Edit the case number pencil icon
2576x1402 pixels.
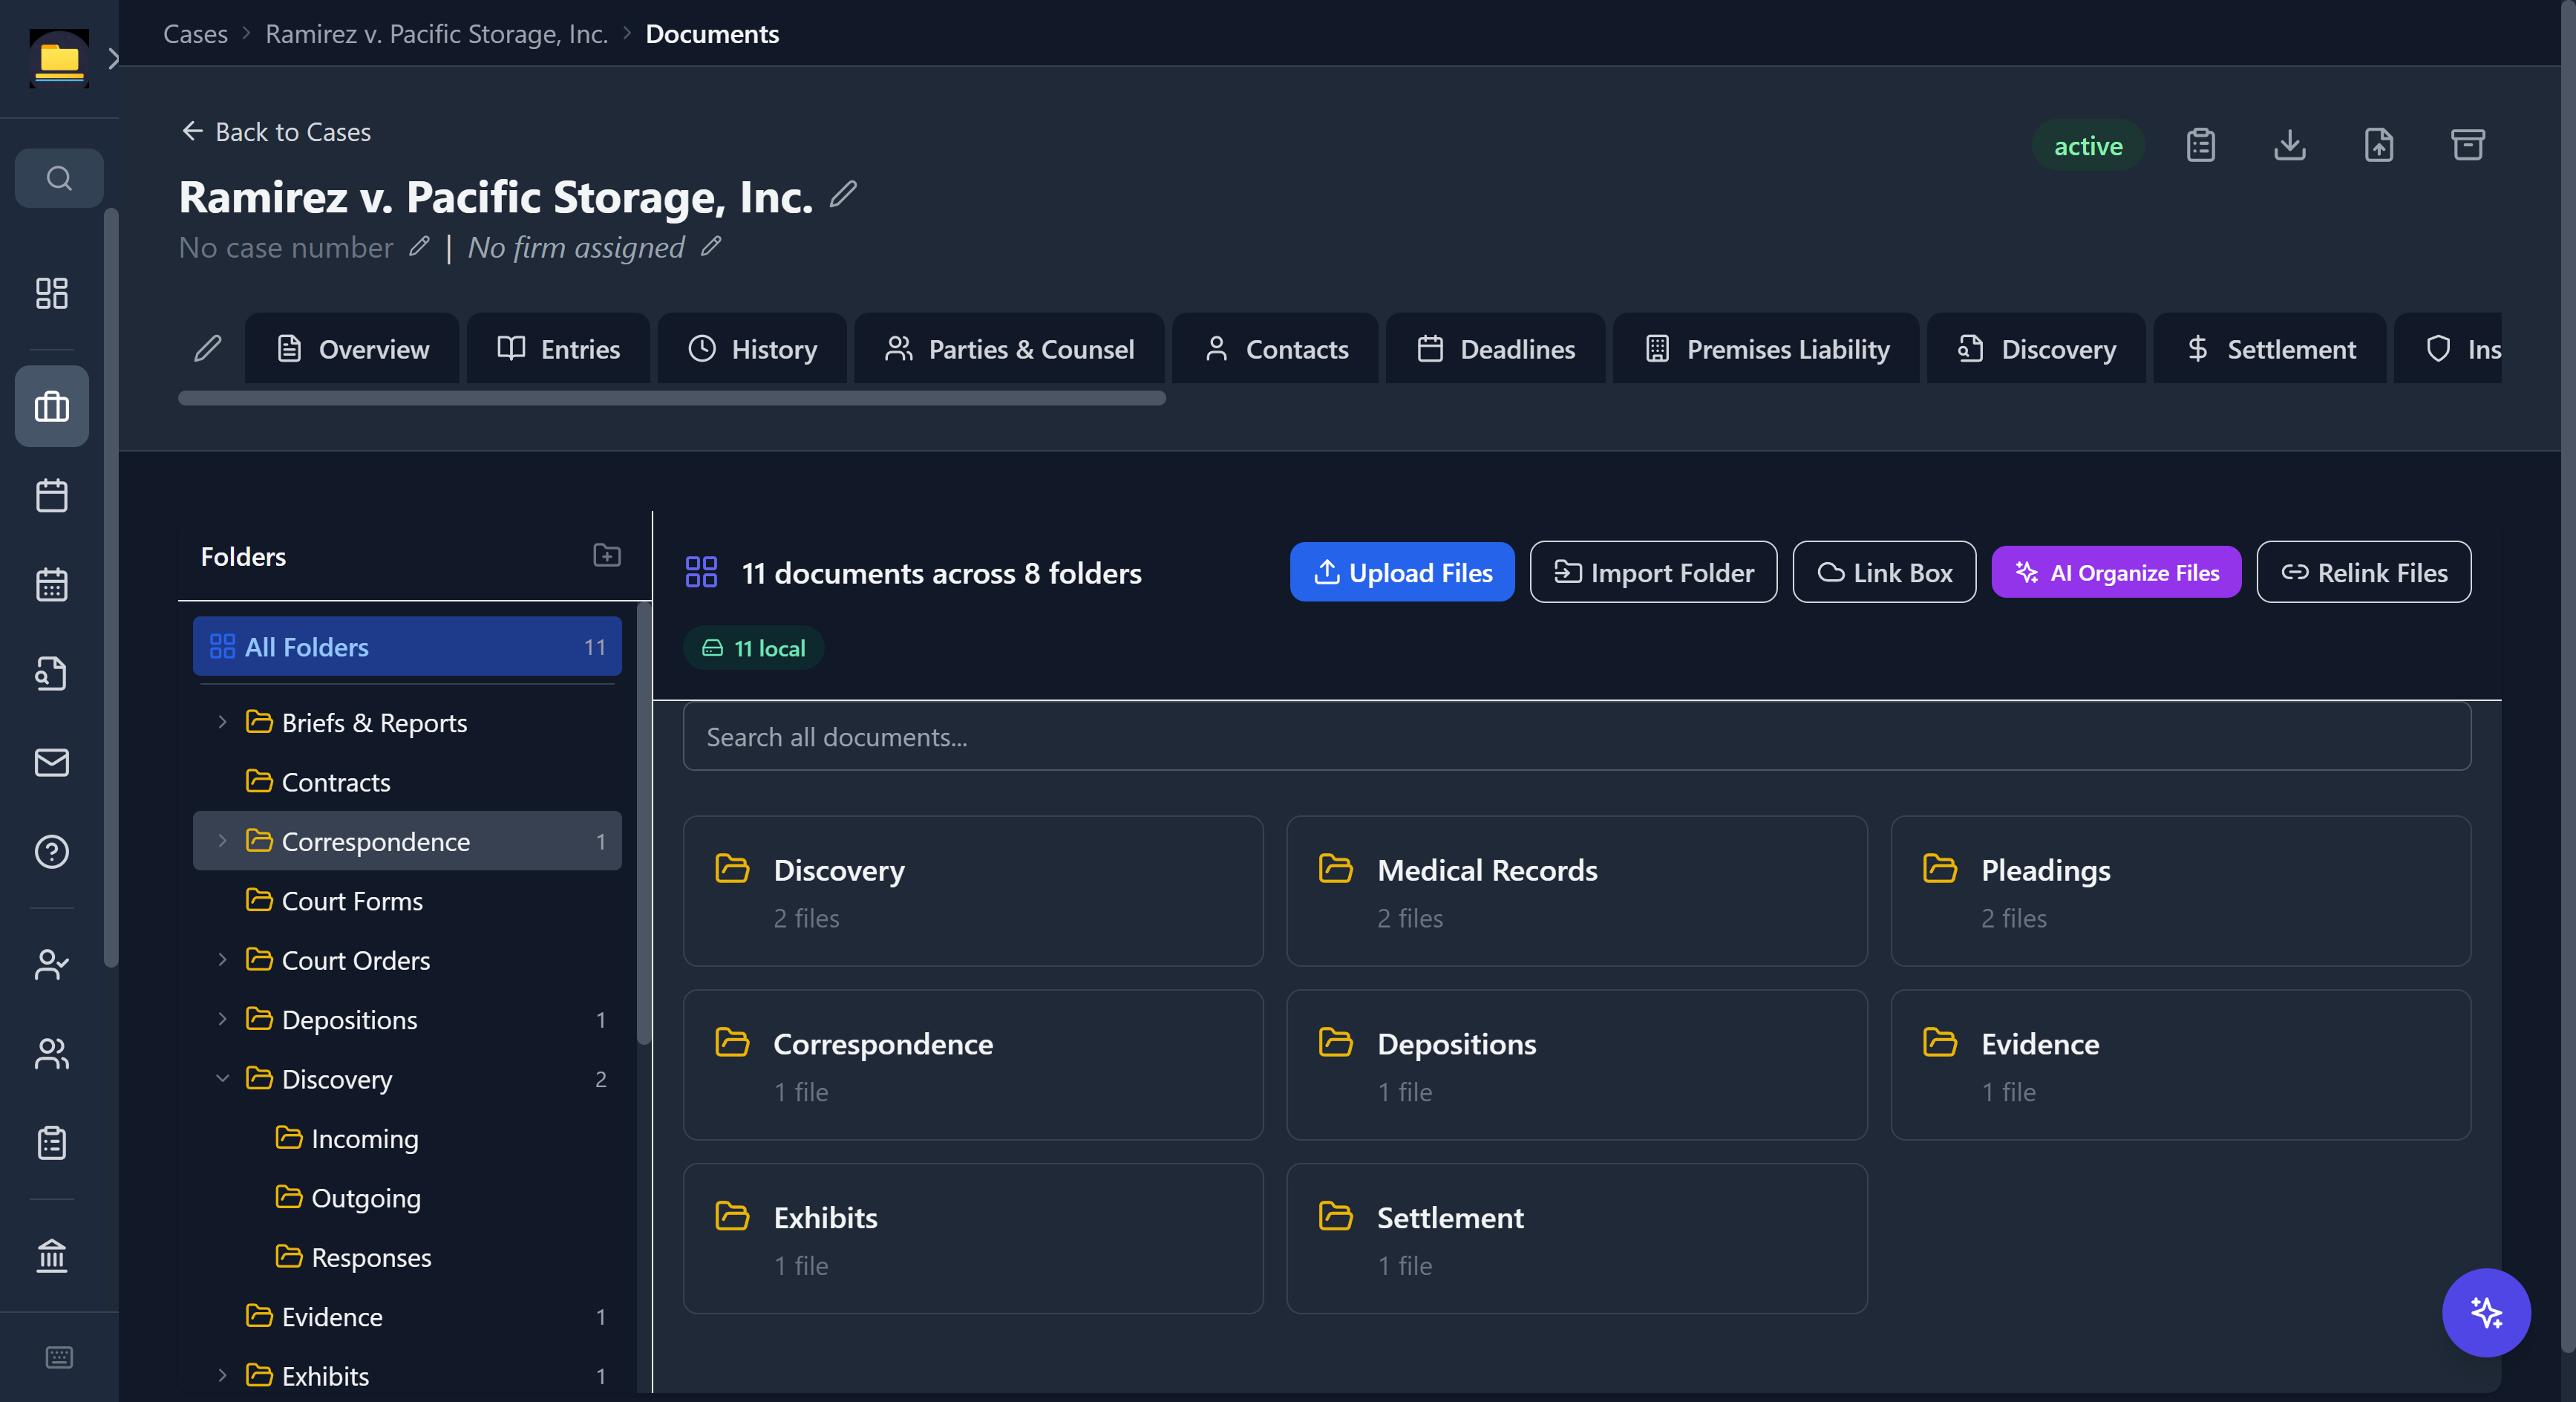pos(419,246)
